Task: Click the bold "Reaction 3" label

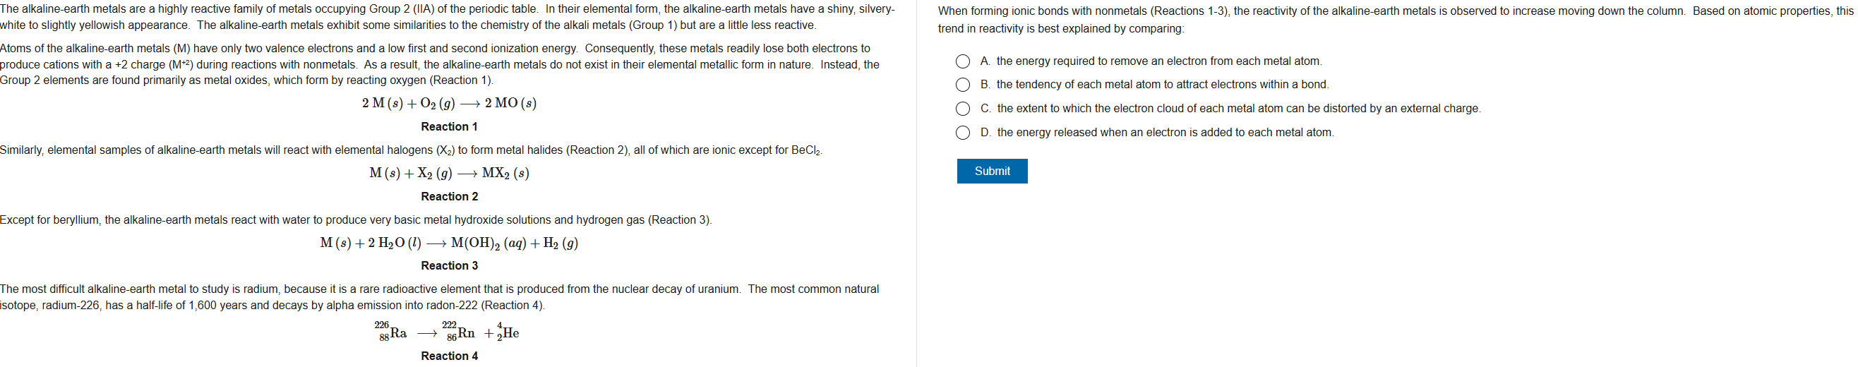Action: coord(449,266)
